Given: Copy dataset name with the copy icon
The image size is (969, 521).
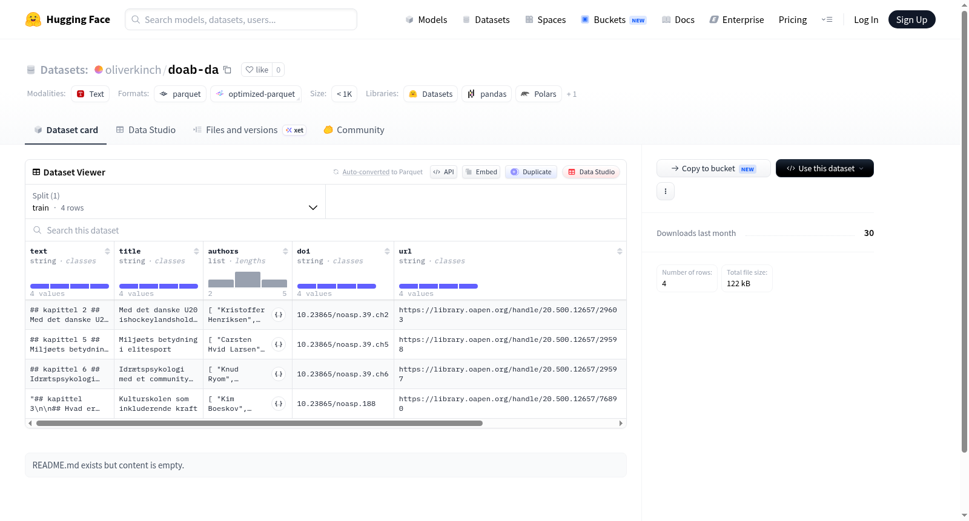Looking at the screenshot, I should [227, 70].
